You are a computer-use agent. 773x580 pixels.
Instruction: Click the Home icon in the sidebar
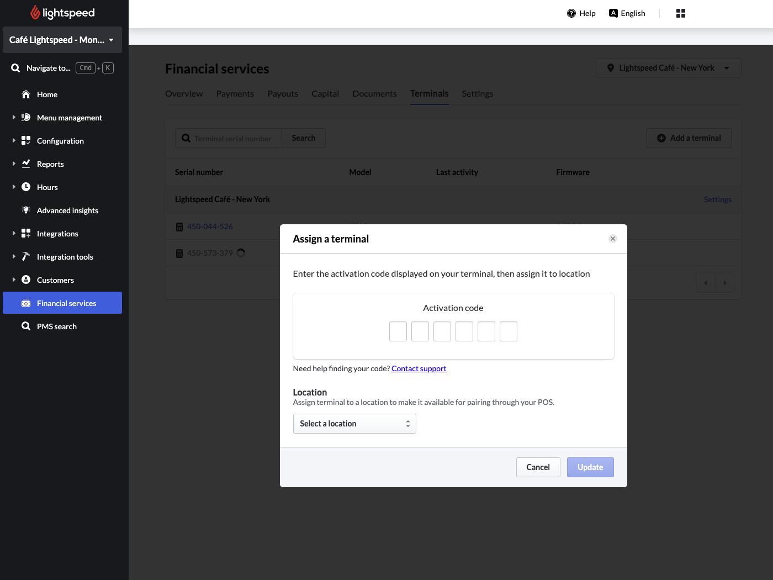tap(26, 94)
